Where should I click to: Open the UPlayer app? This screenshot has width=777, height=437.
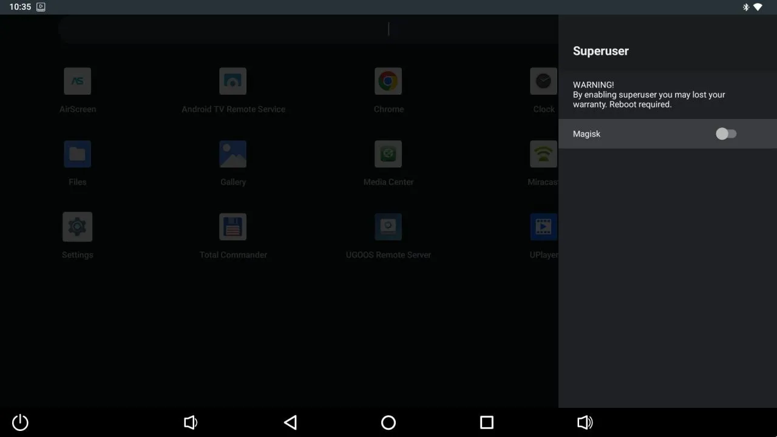click(543, 226)
